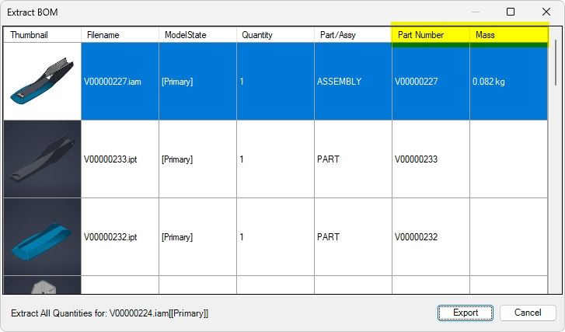Image resolution: width=565 pixels, height=332 pixels.
Task: Click the Export button
Action: (466, 313)
